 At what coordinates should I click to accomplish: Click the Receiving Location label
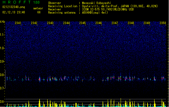(63, 6)
